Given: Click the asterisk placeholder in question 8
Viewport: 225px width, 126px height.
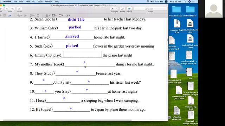Looking at the screenshot, I should [77, 71].
